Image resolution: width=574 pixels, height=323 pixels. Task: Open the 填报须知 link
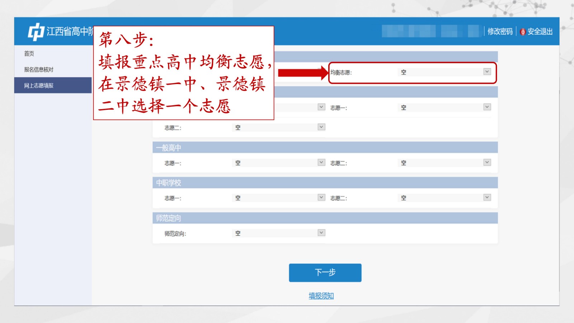pyautogui.click(x=321, y=296)
